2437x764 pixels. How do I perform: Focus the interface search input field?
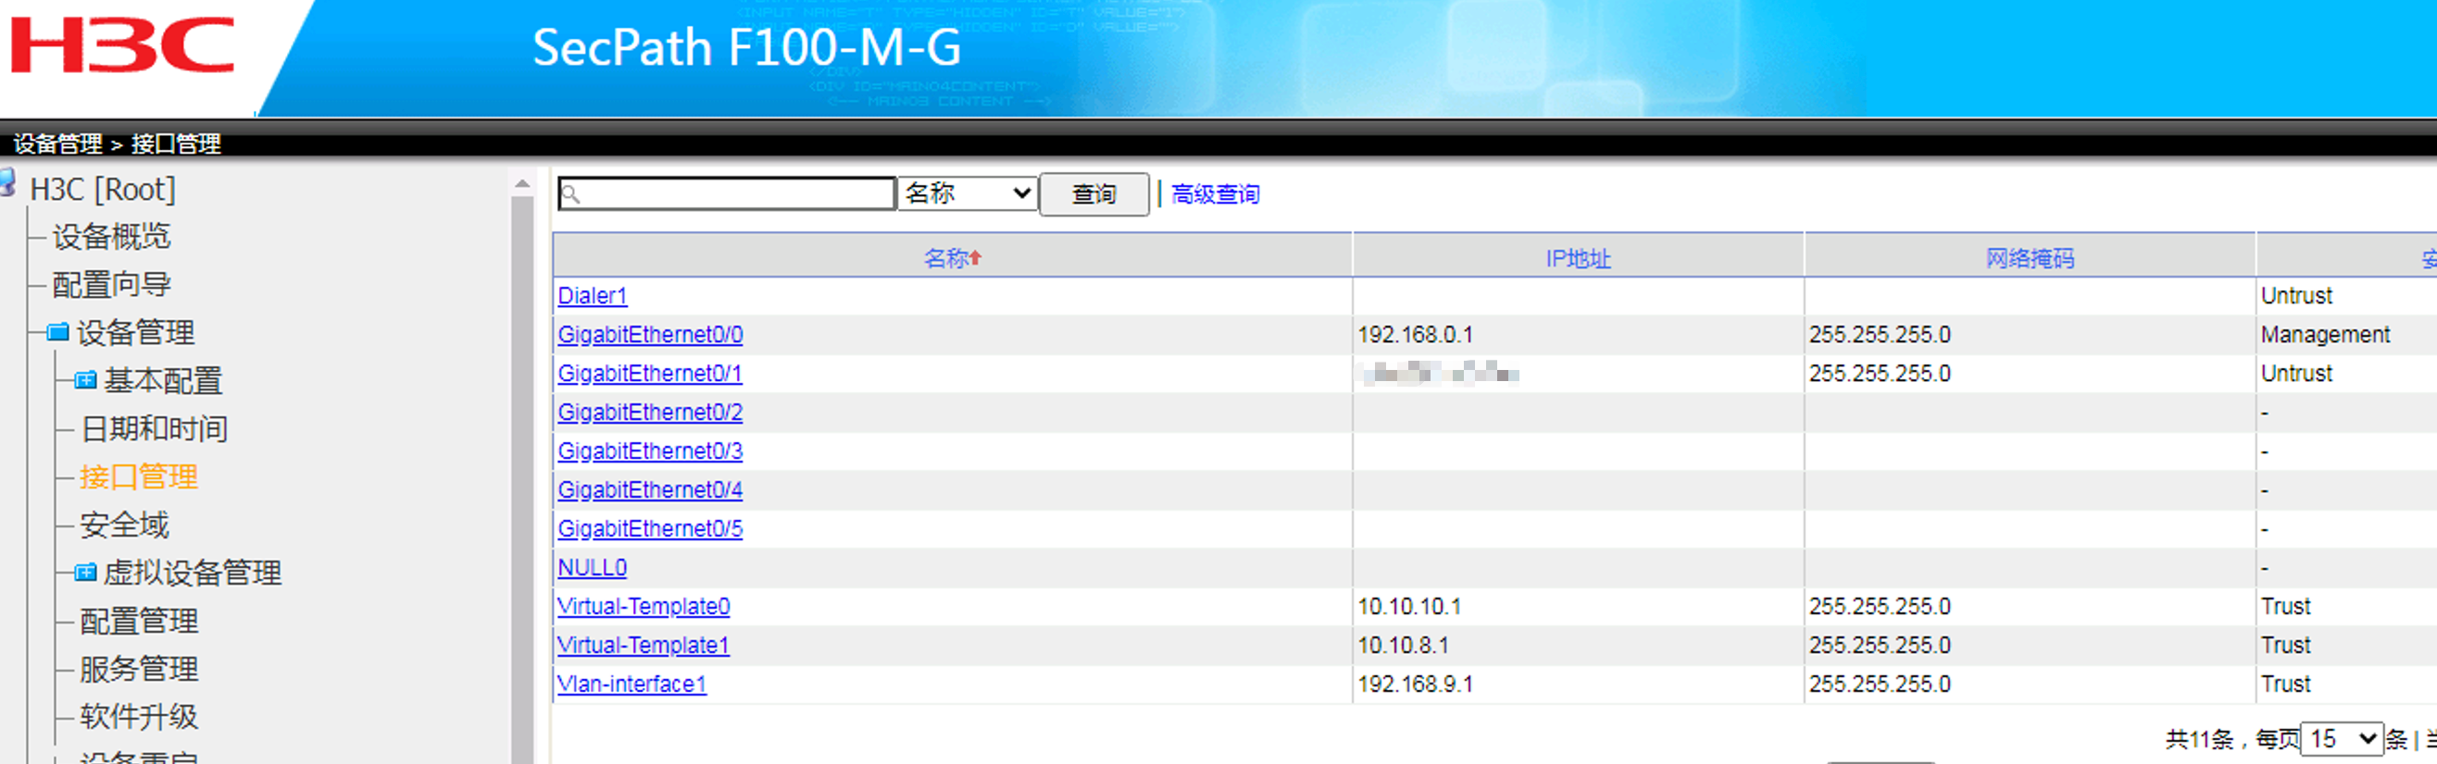click(x=727, y=194)
